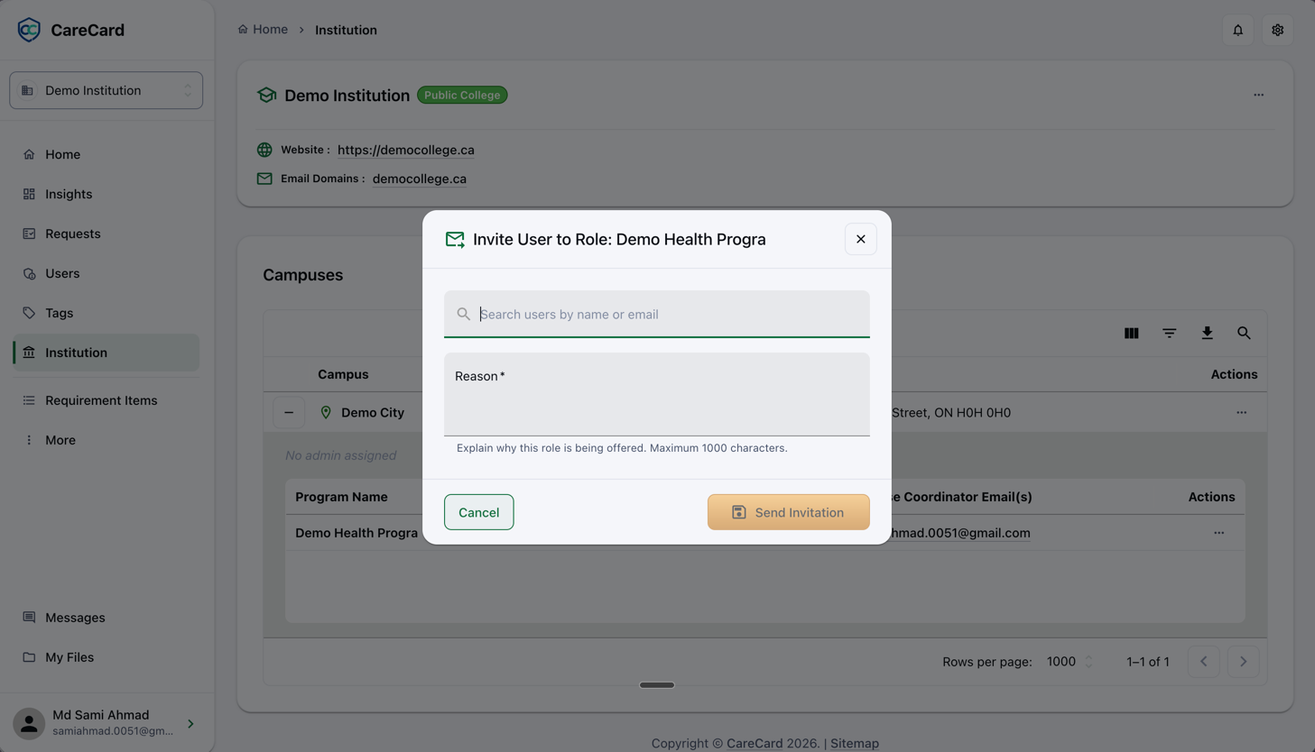
Task: Focus the Search users by name field
Action: (x=657, y=314)
